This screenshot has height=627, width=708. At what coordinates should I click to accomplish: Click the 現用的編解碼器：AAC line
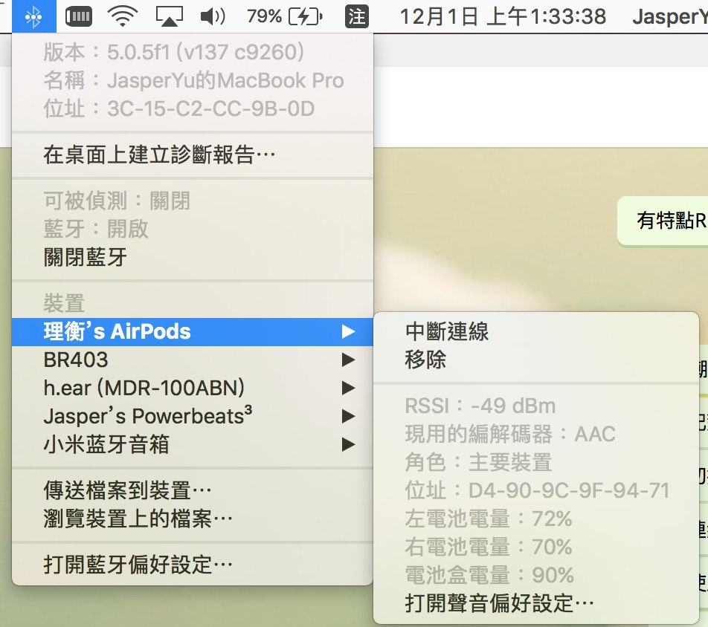coord(510,434)
